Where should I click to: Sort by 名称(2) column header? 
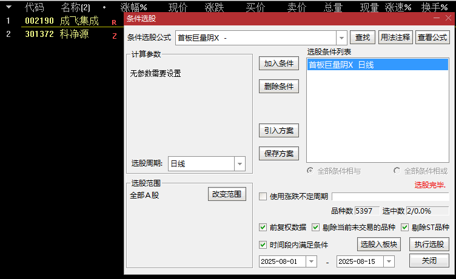(75, 7)
